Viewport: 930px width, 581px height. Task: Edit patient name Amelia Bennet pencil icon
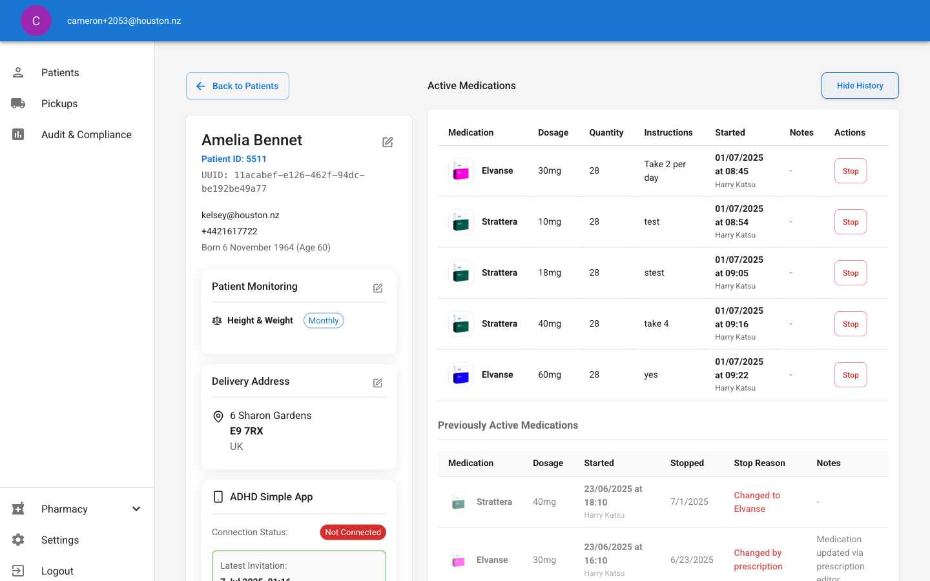387,142
